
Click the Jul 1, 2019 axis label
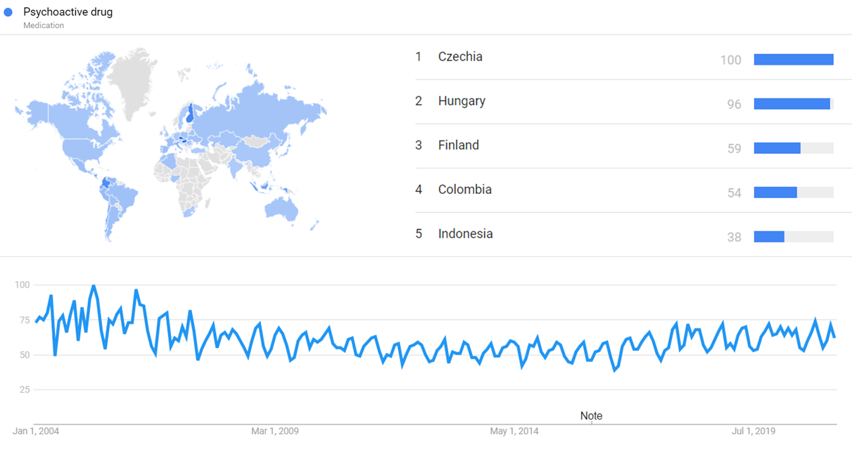[753, 431]
